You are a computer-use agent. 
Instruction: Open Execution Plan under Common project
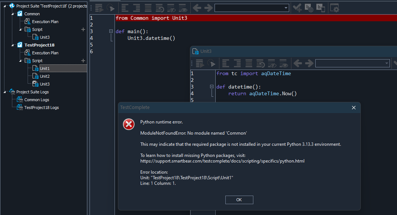coord(45,21)
